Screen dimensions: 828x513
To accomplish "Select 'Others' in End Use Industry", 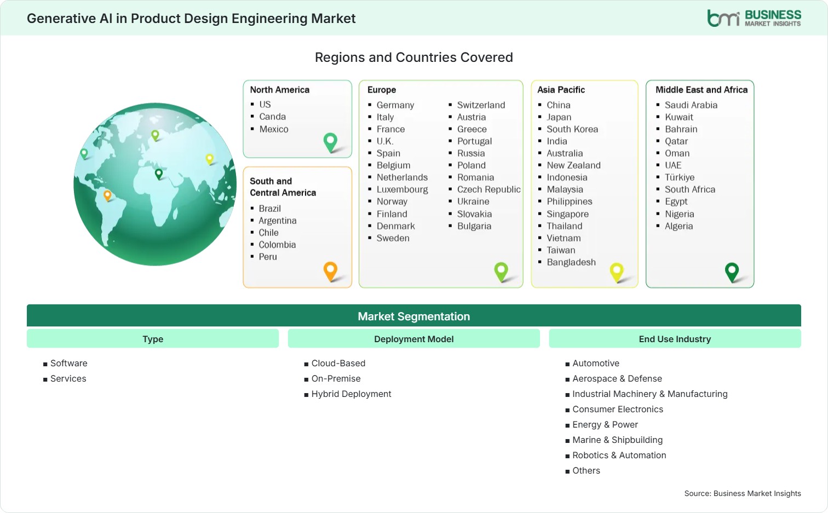I will click(x=586, y=470).
